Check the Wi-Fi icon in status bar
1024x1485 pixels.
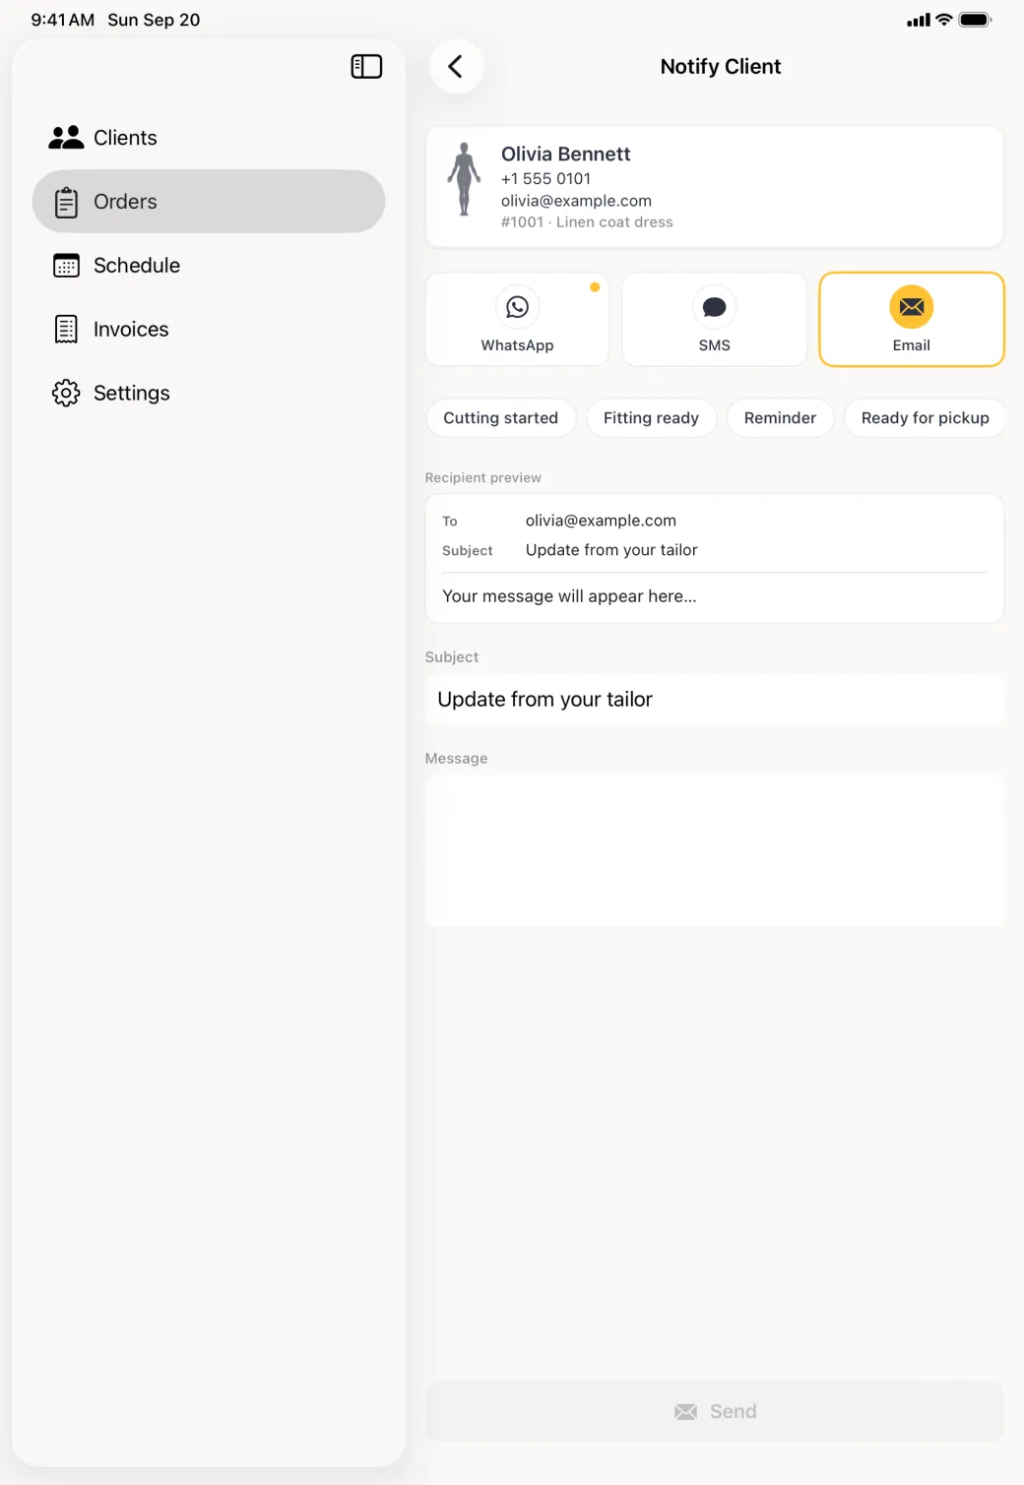[x=943, y=20]
